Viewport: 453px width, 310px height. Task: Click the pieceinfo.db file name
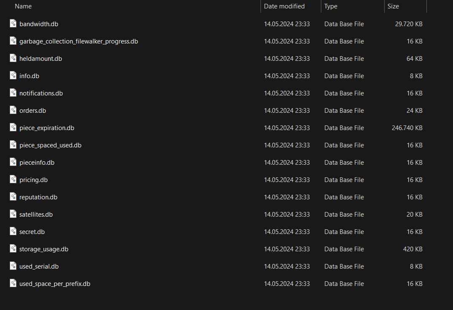(x=37, y=163)
